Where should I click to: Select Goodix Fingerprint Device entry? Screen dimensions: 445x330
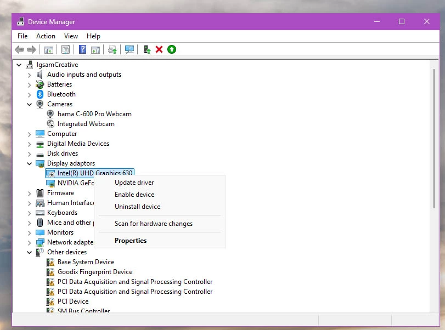pos(95,272)
